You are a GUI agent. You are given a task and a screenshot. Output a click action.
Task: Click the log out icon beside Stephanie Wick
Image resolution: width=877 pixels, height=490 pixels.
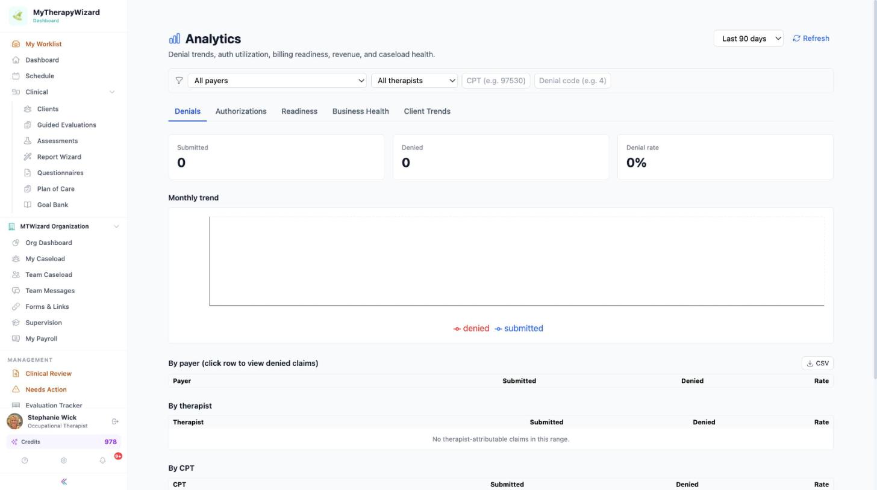(115, 421)
